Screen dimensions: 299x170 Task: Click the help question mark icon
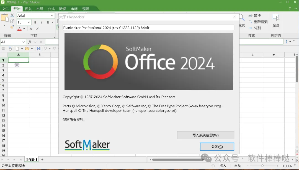click(x=290, y=8)
